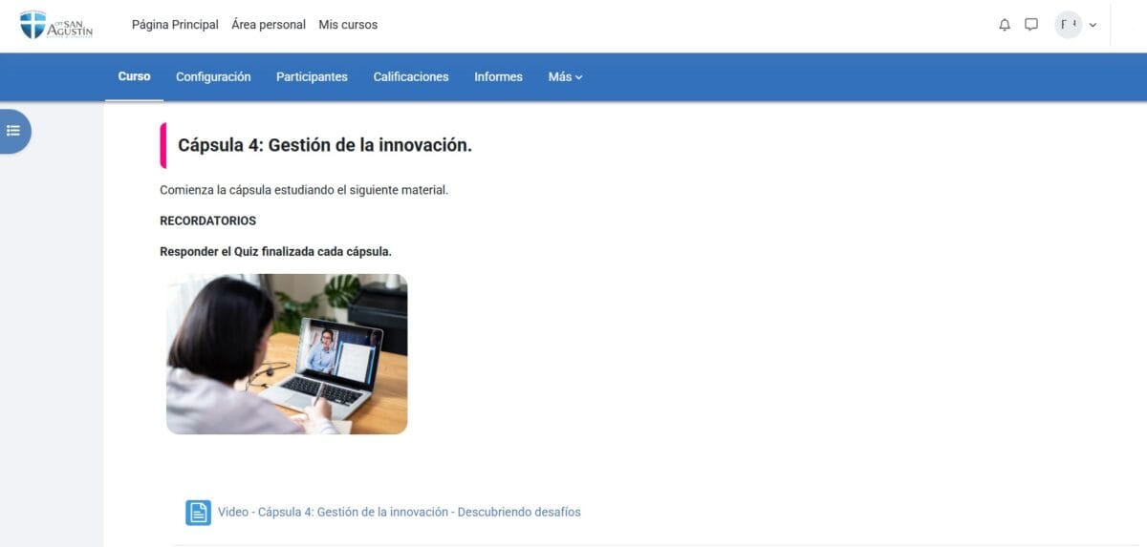Viewport: 1147px width, 547px height.
Task: Expand the user menu chevron
Action: point(1093,25)
